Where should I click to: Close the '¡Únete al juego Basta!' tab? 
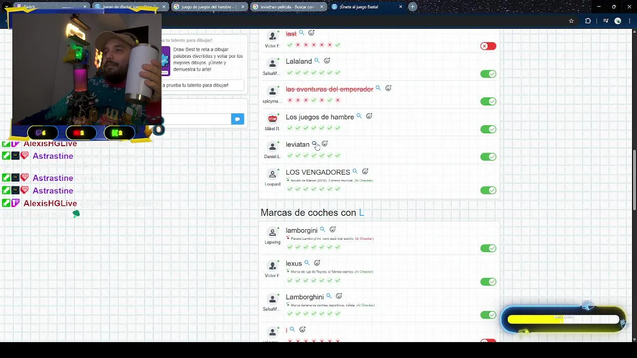[x=401, y=7]
